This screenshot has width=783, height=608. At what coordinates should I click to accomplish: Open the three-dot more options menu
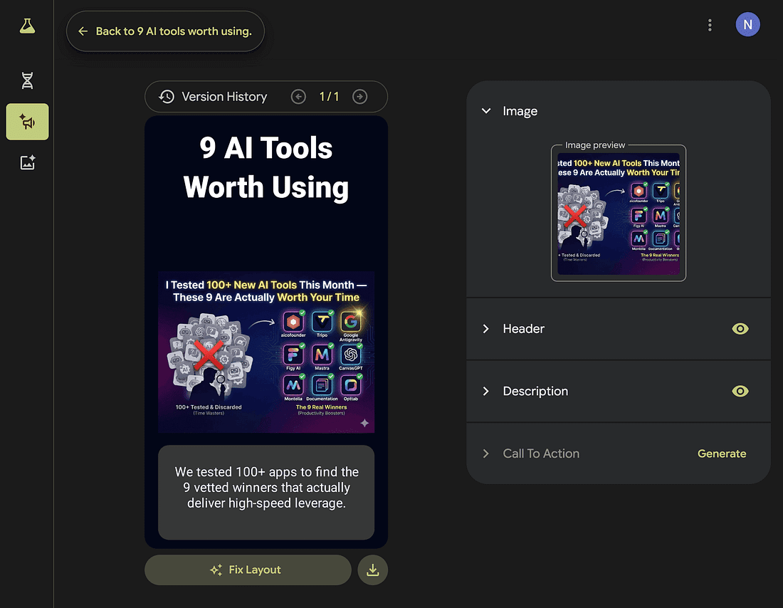click(x=710, y=26)
